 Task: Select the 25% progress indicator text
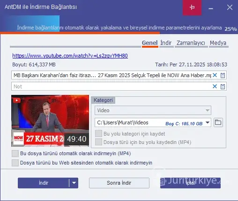tap(231, 29)
